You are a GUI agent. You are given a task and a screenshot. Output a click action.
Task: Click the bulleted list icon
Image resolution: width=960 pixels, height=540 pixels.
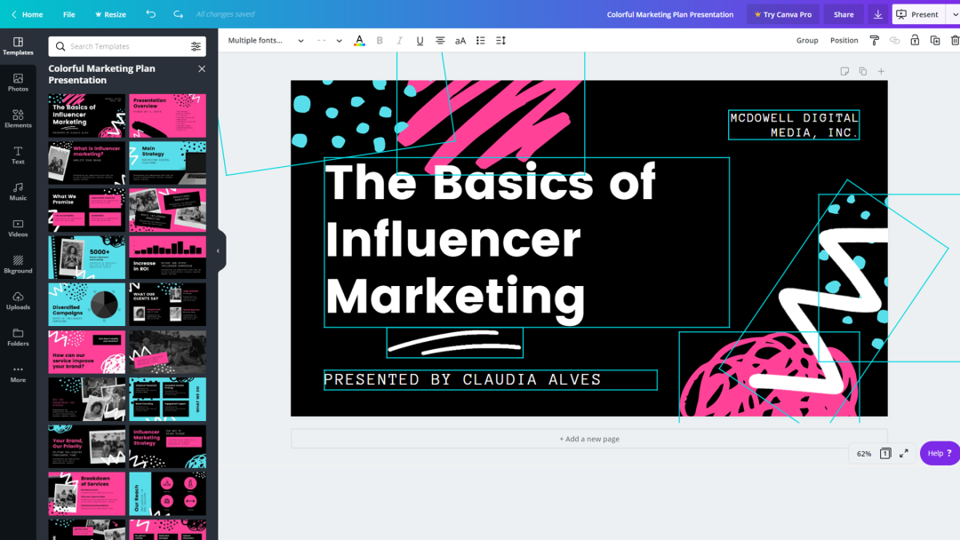pyautogui.click(x=481, y=40)
